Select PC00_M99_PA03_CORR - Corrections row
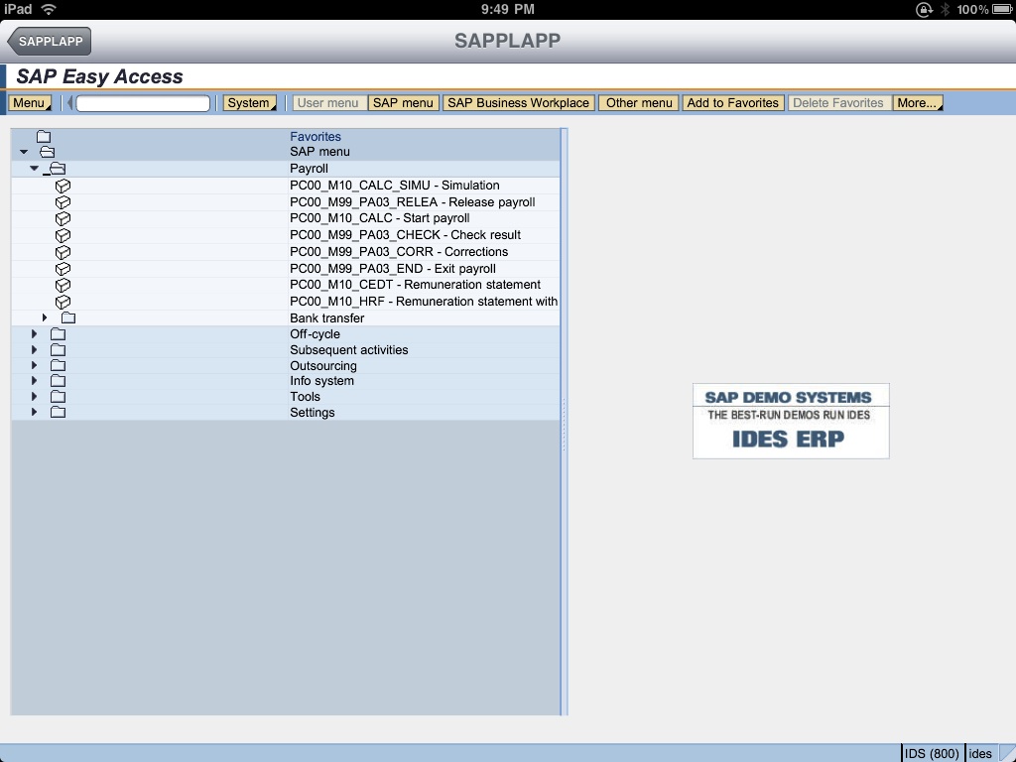1016x762 pixels. (286, 252)
